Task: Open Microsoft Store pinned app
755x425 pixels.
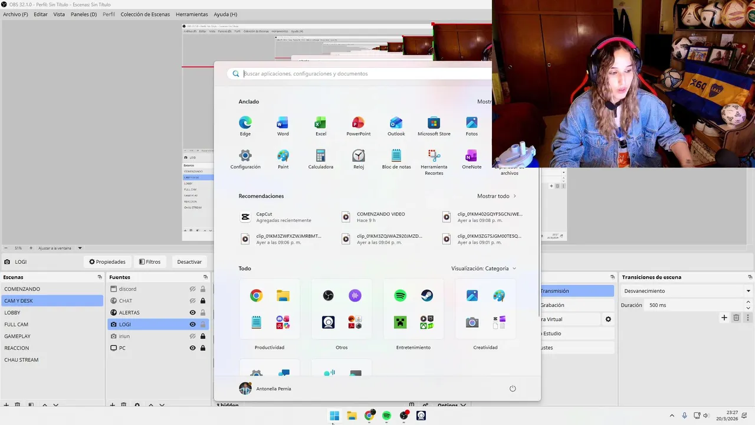Action: [x=434, y=126]
